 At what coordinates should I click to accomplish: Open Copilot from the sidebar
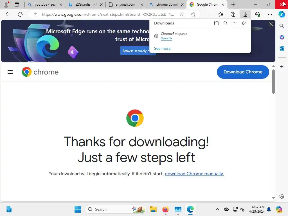282,14
